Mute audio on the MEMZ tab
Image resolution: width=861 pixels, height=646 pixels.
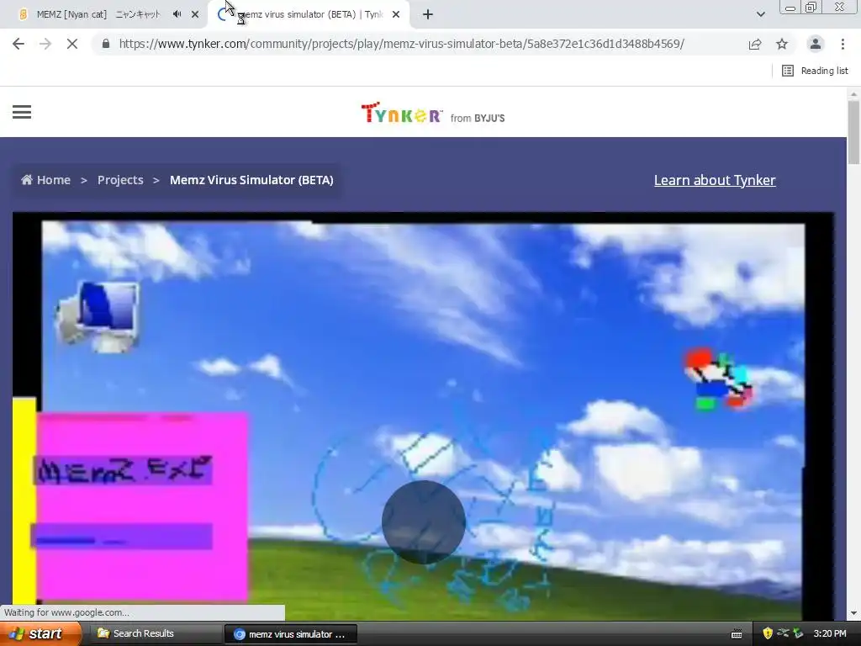[177, 14]
